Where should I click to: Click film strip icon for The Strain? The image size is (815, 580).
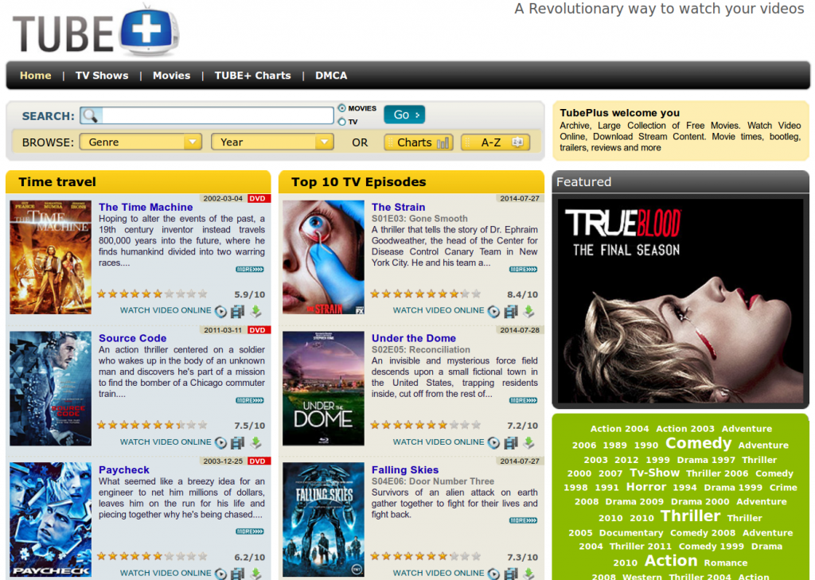pyautogui.click(x=511, y=311)
